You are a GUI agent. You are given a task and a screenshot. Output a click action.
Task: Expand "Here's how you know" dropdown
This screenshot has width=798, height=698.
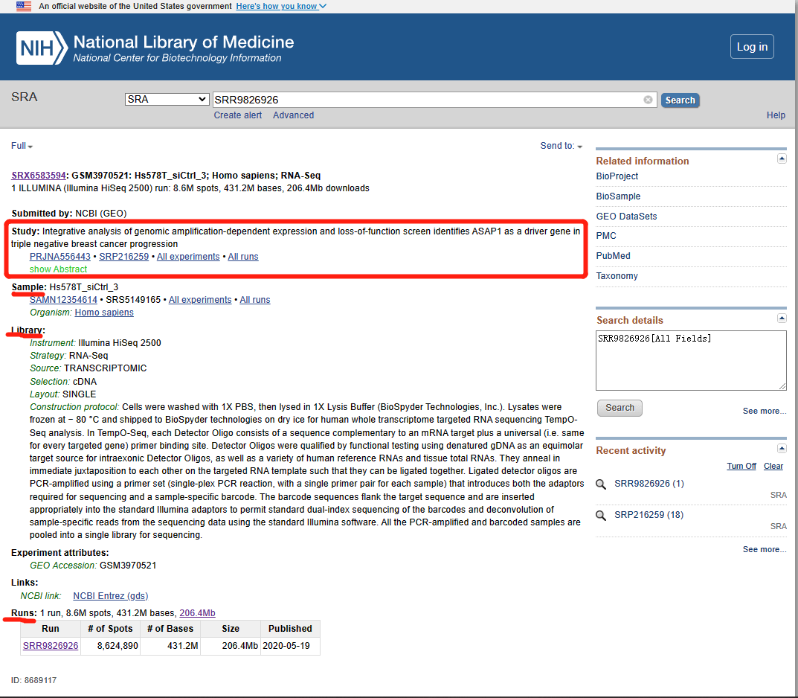tap(281, 6)
